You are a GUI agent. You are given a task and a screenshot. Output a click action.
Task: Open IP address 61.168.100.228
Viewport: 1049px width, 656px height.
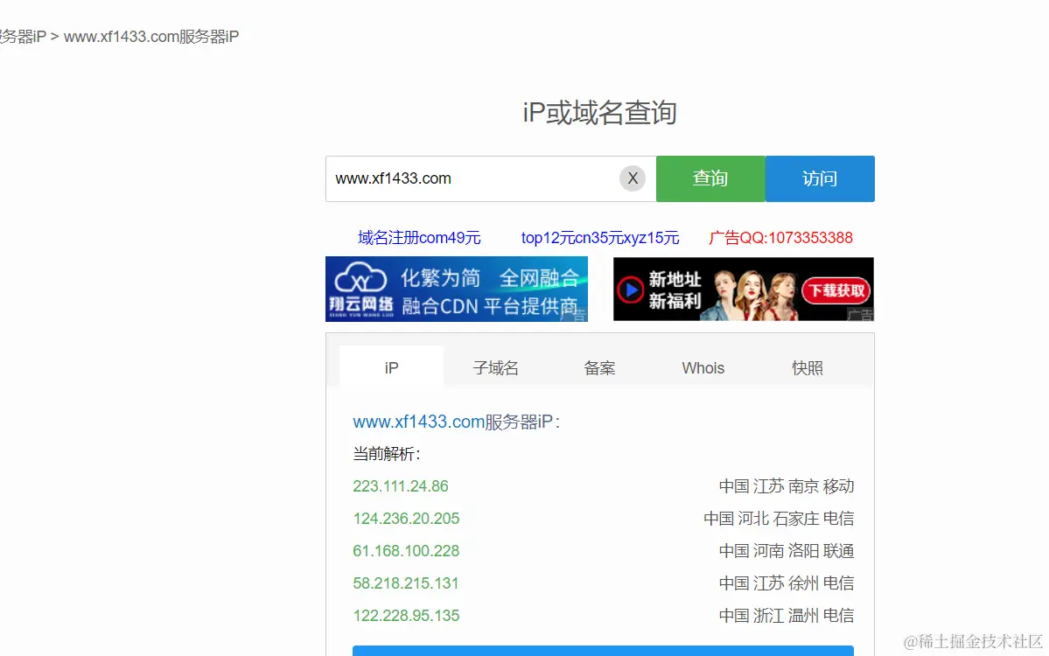pos(406,551)
